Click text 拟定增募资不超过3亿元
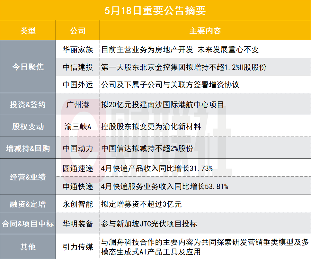Screen dimensions: 311x259 click(x=141, y=204)
